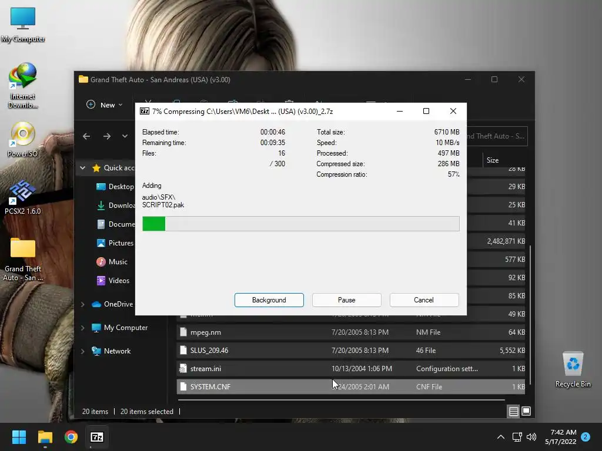Open clock and calendar flyout

(561, 437)
